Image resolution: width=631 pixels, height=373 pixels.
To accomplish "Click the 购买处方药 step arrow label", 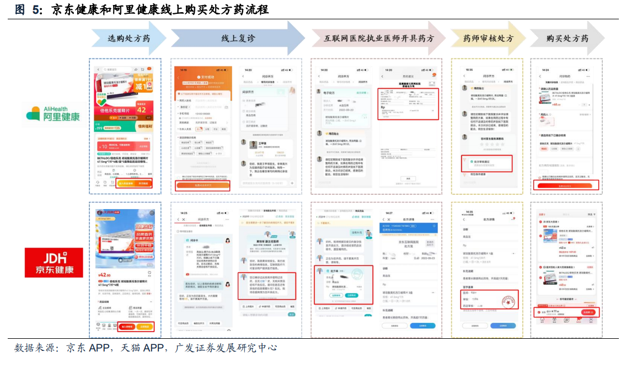I will [568, 39].
